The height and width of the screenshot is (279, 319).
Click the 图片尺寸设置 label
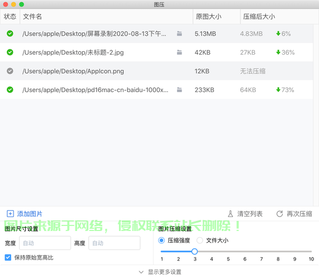point(21,229)
